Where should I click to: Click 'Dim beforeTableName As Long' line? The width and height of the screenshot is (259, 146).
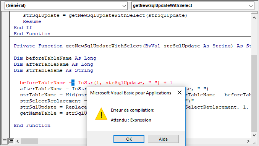pyautogui.click(x=55, y=58)
